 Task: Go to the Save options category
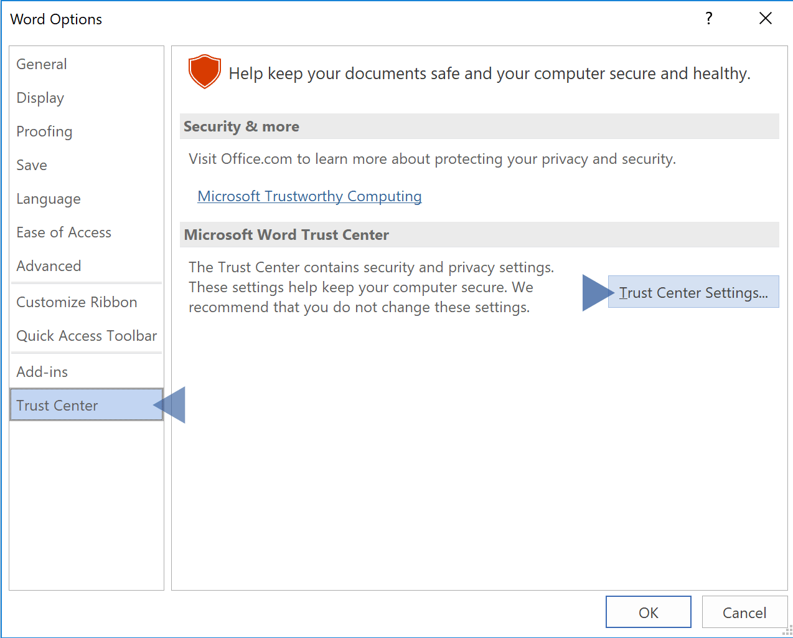pos(32,165)
